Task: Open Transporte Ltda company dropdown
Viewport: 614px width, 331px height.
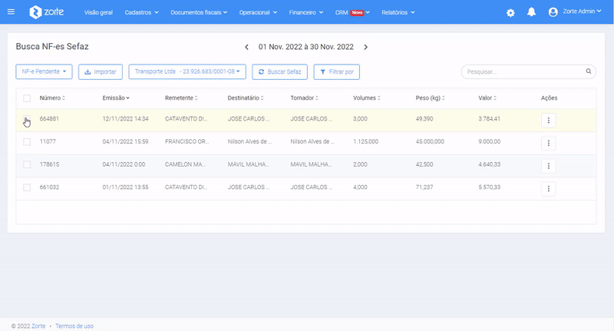Action: 187,71
